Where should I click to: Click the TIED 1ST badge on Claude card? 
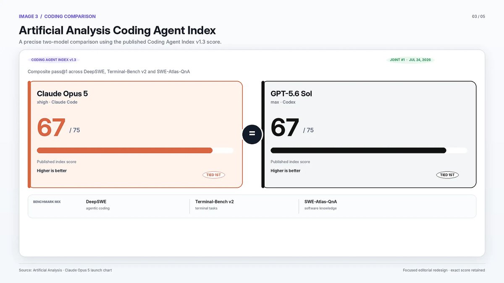click(x=214, y=175)
